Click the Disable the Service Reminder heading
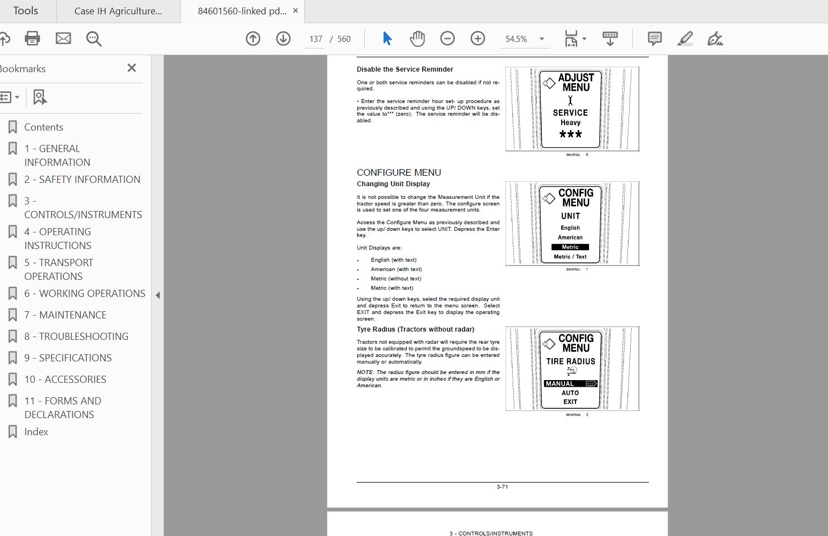The image size is (828, 536). pyautogui.click(x=405, y=69)
